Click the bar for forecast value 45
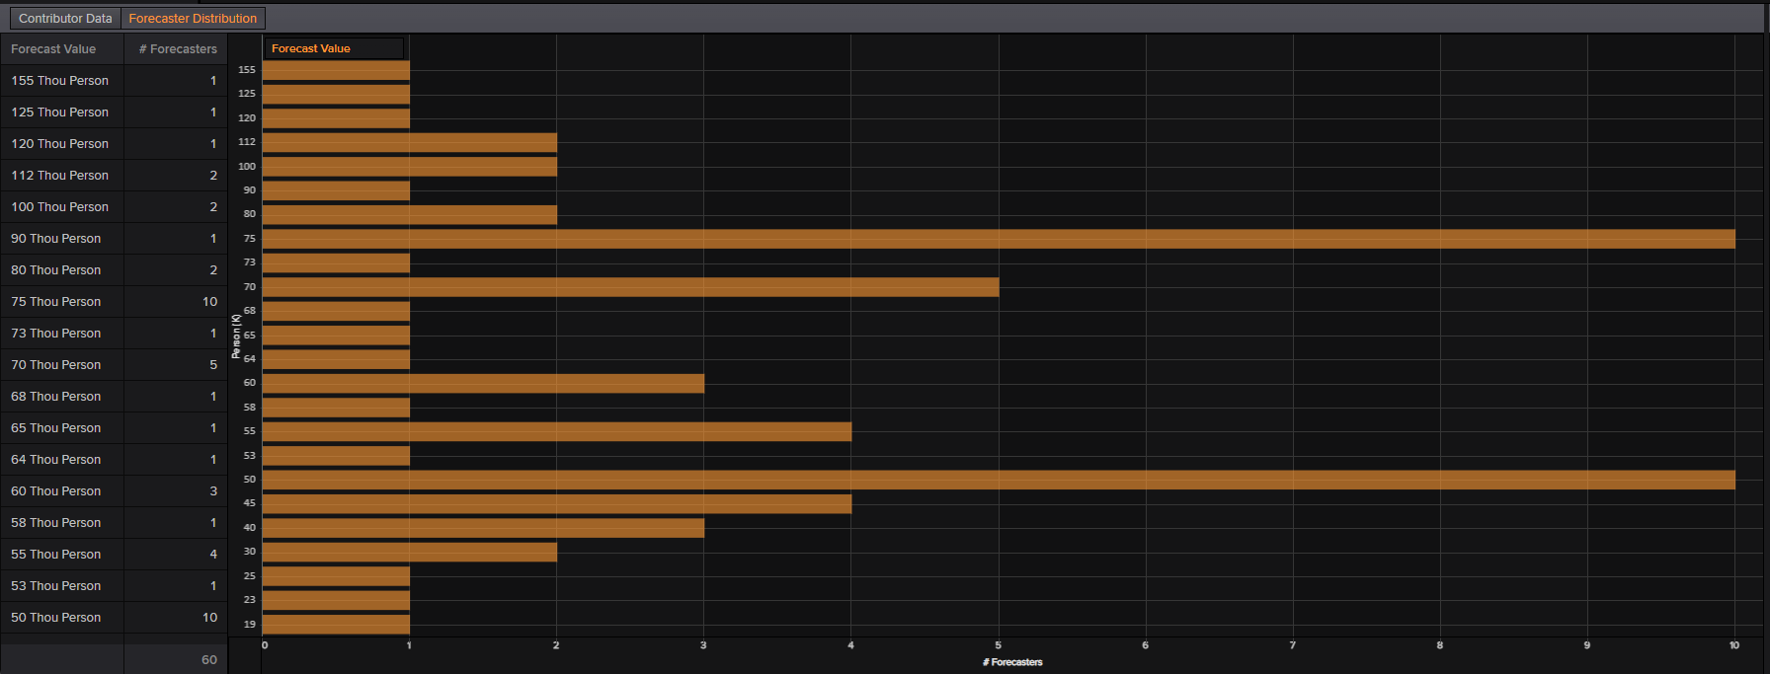The image size is (1770, 674). [557, 504]
